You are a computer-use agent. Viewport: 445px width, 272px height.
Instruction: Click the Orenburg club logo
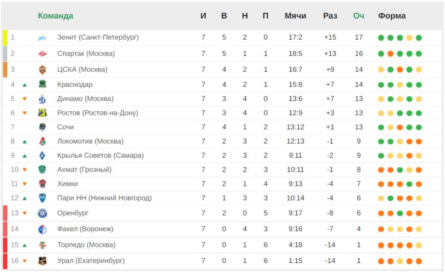42,213
